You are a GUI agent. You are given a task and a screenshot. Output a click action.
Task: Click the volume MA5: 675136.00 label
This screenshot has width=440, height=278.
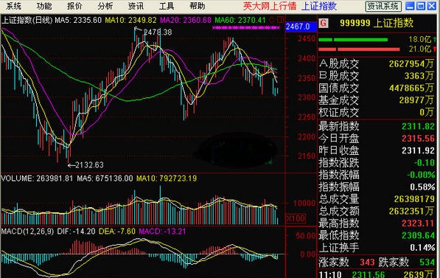coord(105,178)
